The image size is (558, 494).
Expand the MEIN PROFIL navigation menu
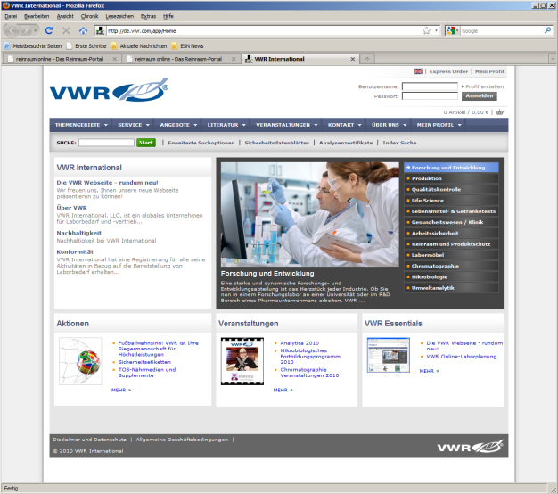point(439,125)
